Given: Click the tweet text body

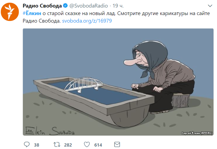Looking at the screenshot, I should pyautogui.click(x=116, y=17).
